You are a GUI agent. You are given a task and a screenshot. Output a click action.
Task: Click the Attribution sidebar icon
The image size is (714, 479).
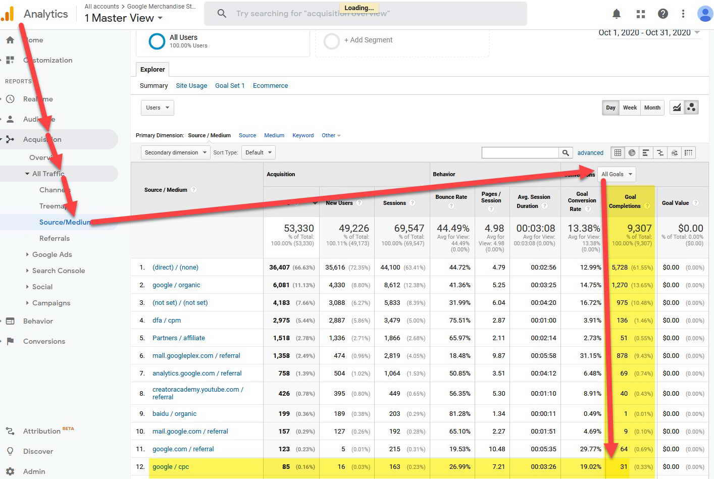pos(10,431)
